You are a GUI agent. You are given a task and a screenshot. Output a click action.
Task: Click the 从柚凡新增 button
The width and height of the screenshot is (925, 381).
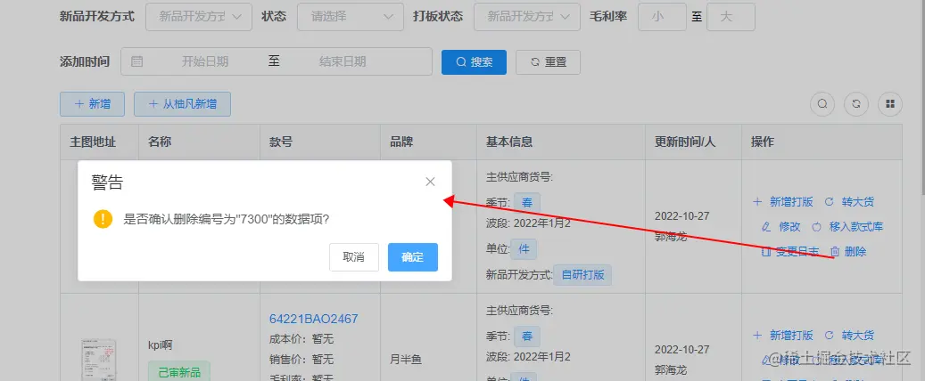coord(182,104)
